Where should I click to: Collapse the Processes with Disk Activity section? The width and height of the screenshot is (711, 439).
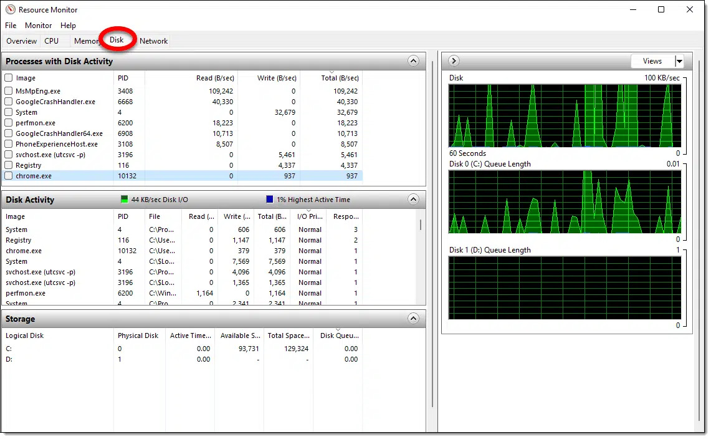click(413, 61)
